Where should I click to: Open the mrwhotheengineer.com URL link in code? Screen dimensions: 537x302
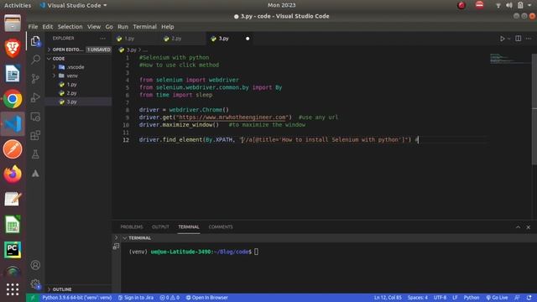232,117
